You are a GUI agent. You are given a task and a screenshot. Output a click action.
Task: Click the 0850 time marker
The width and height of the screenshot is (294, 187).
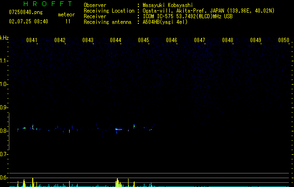click(x=284, y=40)
